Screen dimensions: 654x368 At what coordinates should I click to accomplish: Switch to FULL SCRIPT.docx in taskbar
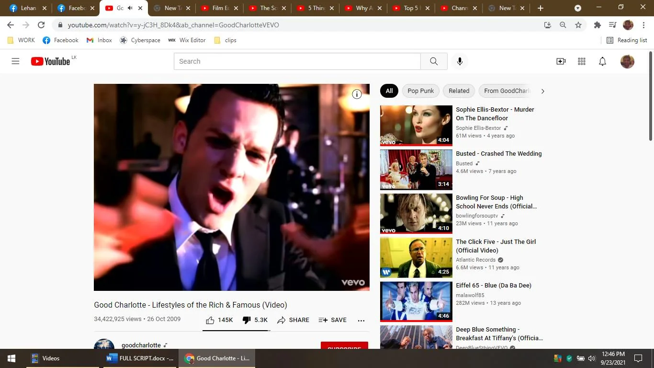140,358
